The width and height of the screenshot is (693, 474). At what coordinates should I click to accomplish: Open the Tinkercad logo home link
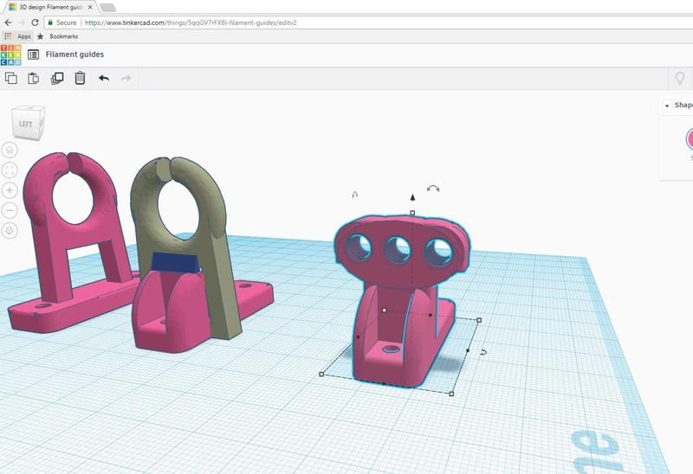[10, 54]
